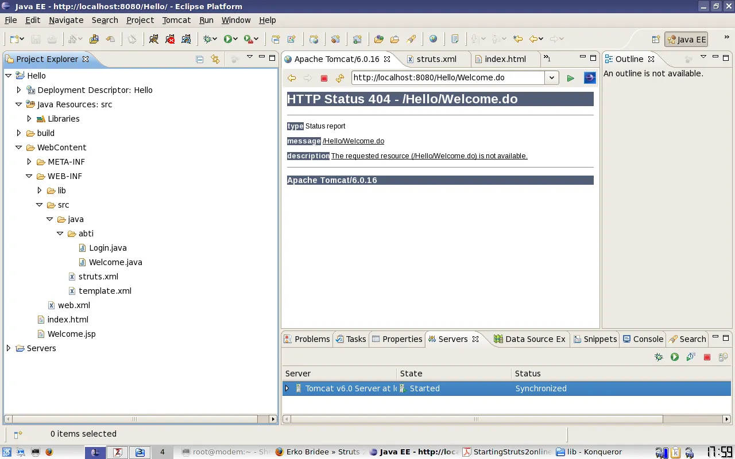Expand the Deployment Descriptor: Hello node
Viewport: 735px width, 459px height.
(x=19, y=90)
